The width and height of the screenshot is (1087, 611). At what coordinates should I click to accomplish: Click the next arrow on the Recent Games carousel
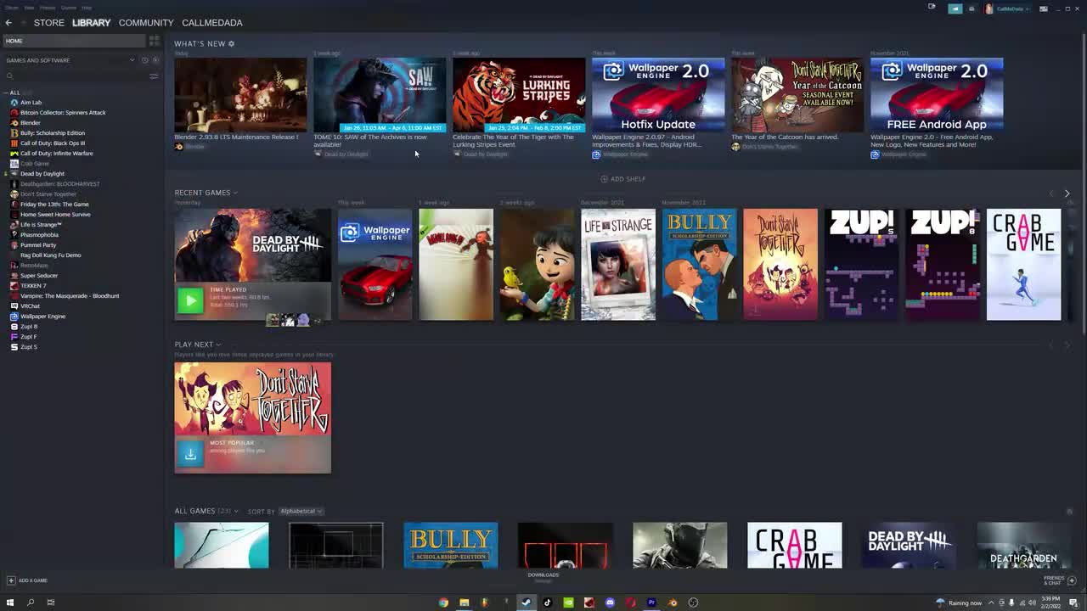[1067, 193]
